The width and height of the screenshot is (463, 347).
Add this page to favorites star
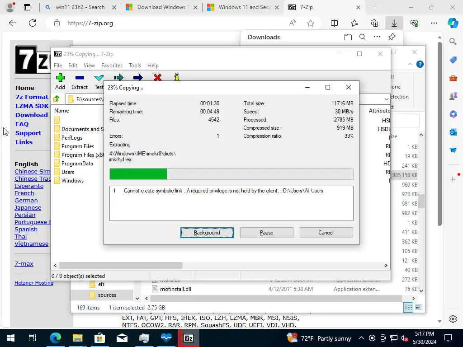pos(310,23)
